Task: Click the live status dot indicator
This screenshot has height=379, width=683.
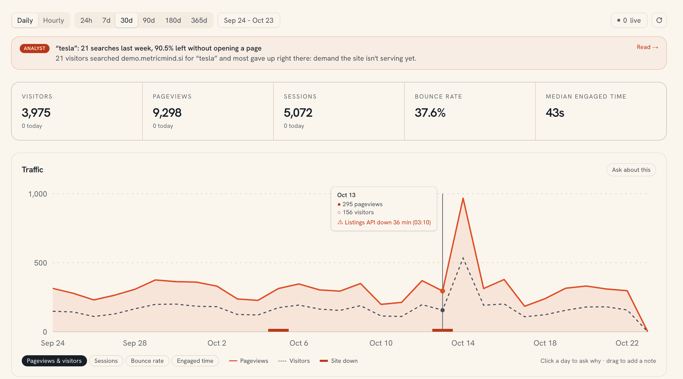Action: point(618,20)
